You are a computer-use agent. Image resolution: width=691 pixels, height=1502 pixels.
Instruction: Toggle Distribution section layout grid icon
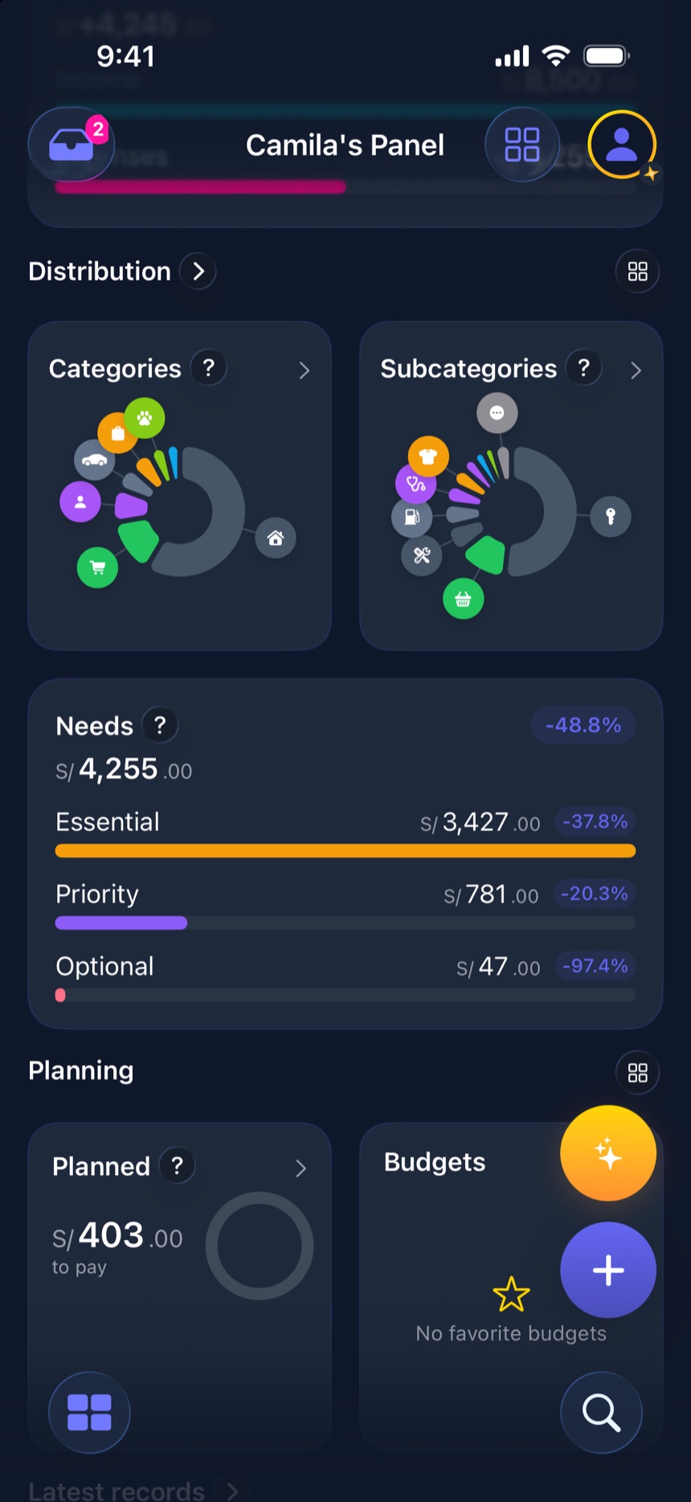pos(637,272)
